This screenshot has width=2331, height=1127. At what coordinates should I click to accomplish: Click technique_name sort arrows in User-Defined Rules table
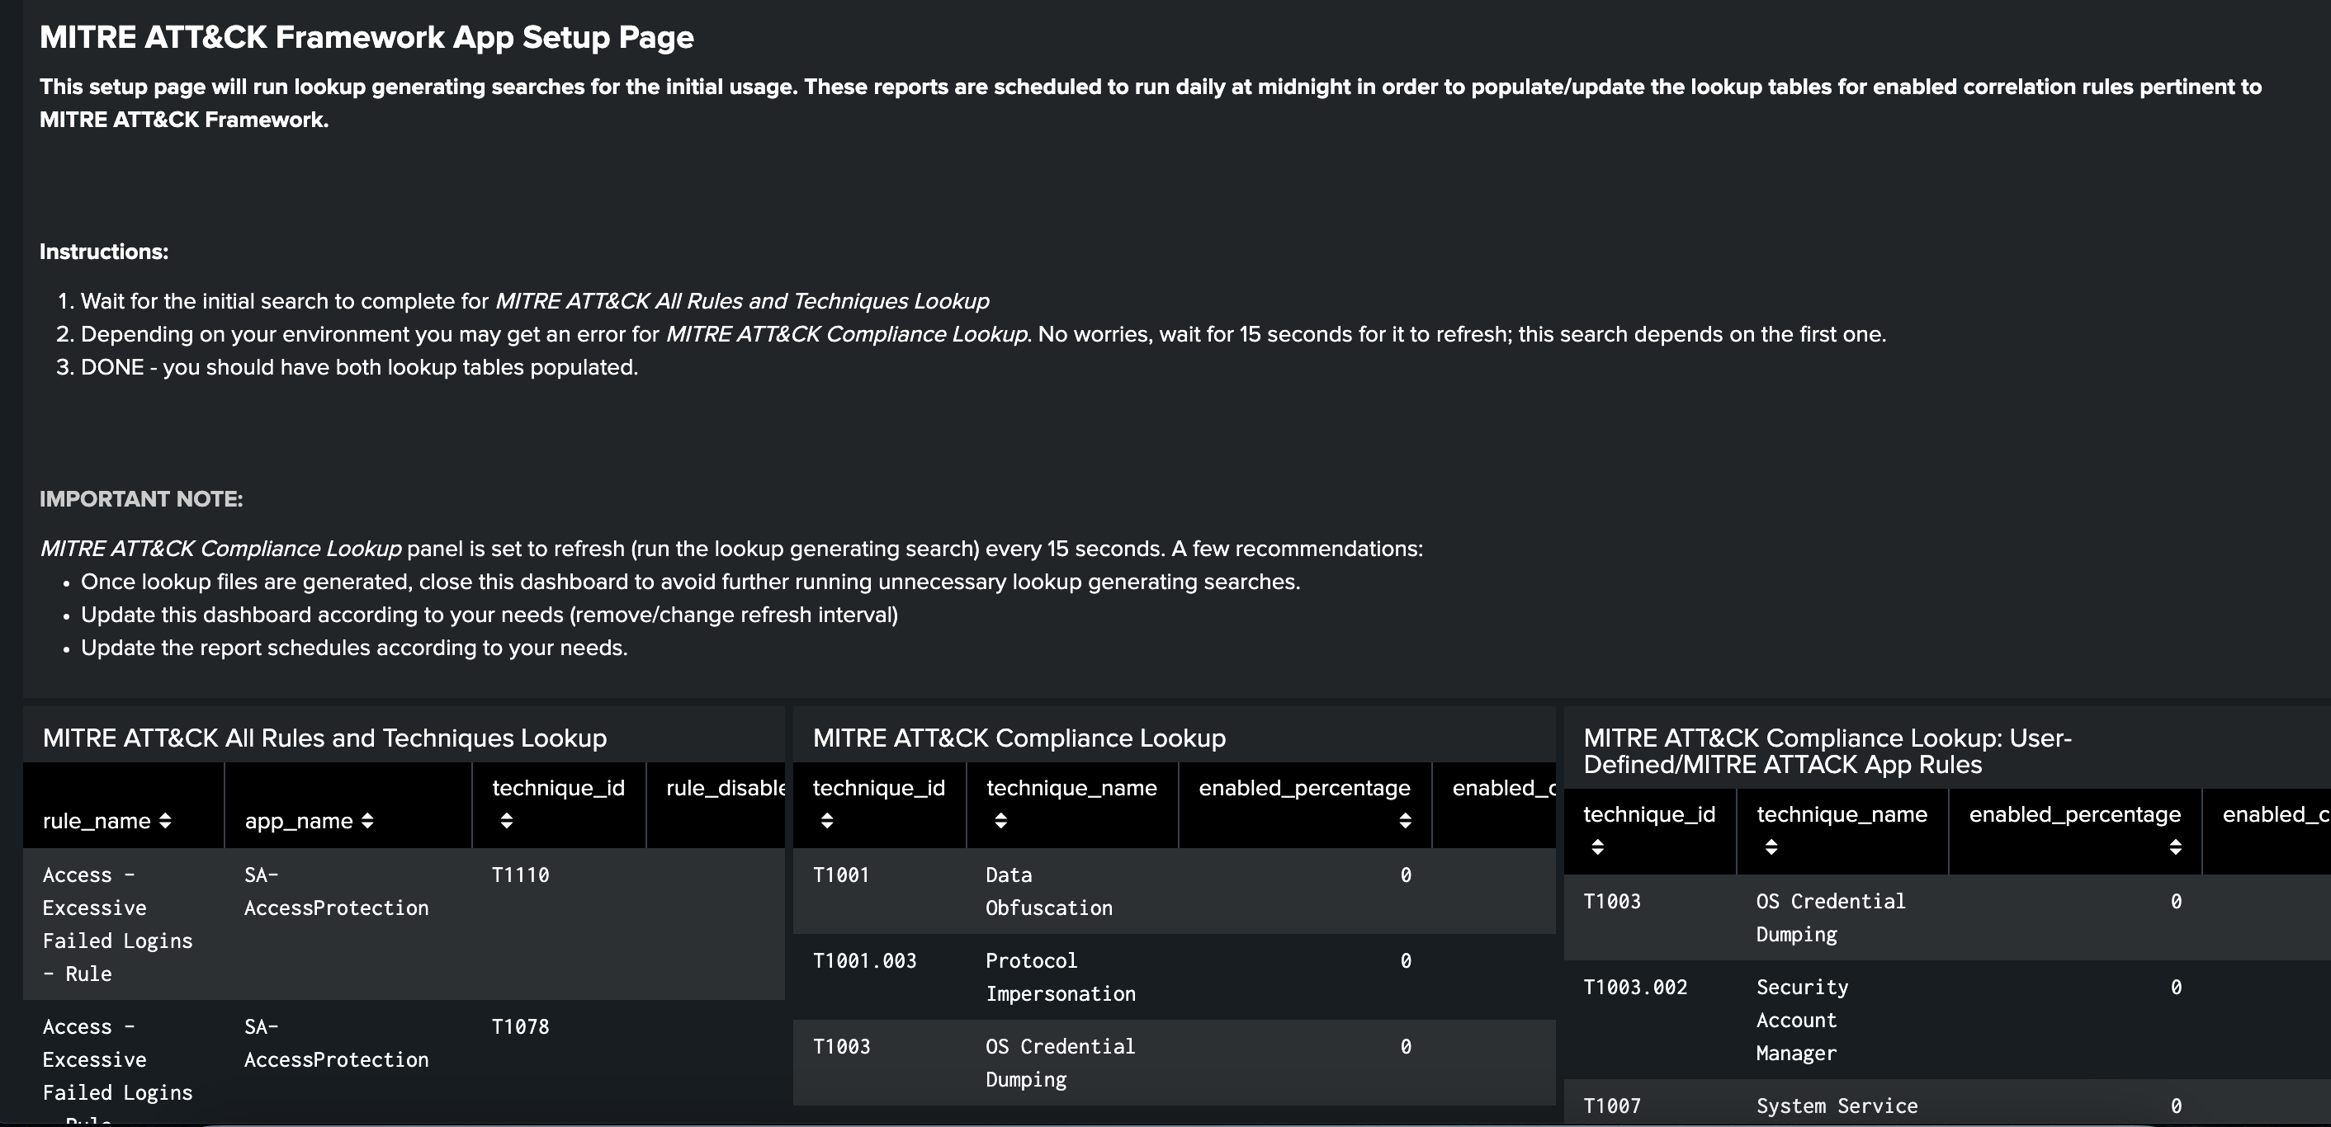[x=1771, y=846]
